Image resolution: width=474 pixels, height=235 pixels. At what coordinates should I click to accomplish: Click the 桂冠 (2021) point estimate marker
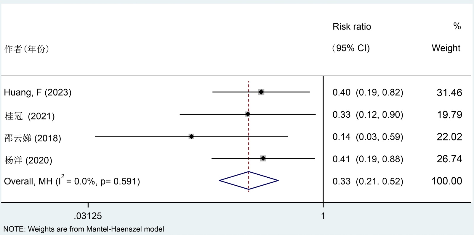pos(248,114)
